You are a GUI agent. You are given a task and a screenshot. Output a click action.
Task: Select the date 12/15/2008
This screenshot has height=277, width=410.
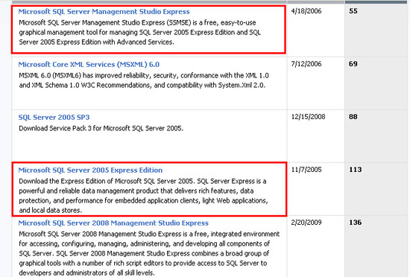click(x=308, y=117)
